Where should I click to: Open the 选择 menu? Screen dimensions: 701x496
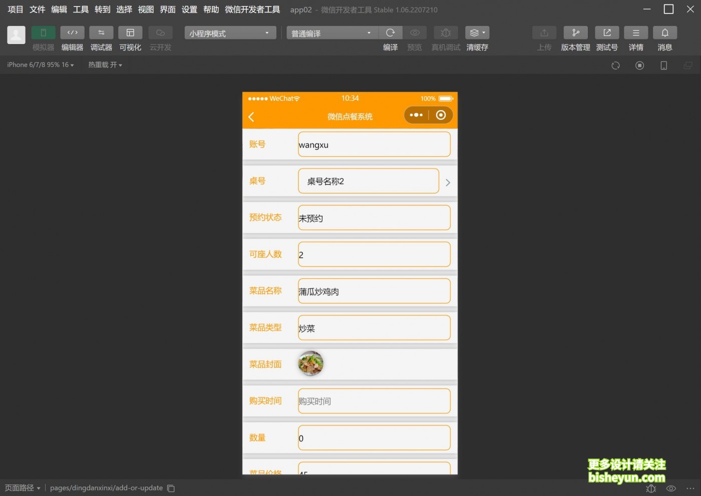(124, 10)
